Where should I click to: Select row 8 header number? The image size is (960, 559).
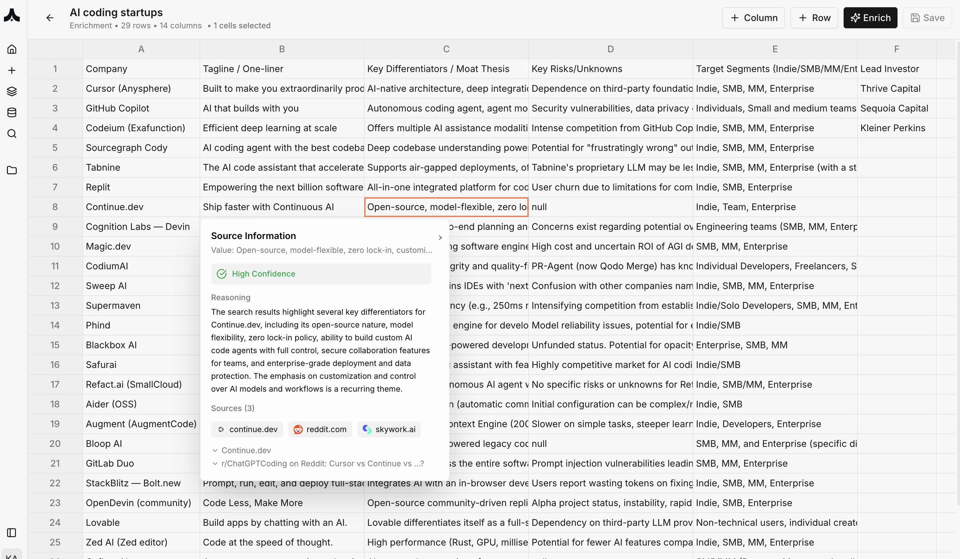click(55, 207)
